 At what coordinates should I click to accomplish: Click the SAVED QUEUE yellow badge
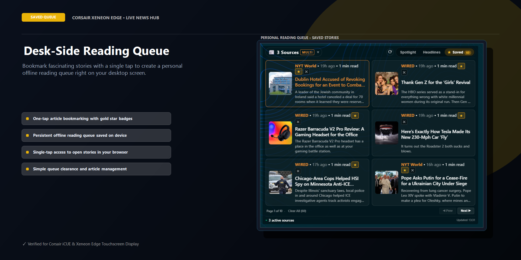click(43, 17)
